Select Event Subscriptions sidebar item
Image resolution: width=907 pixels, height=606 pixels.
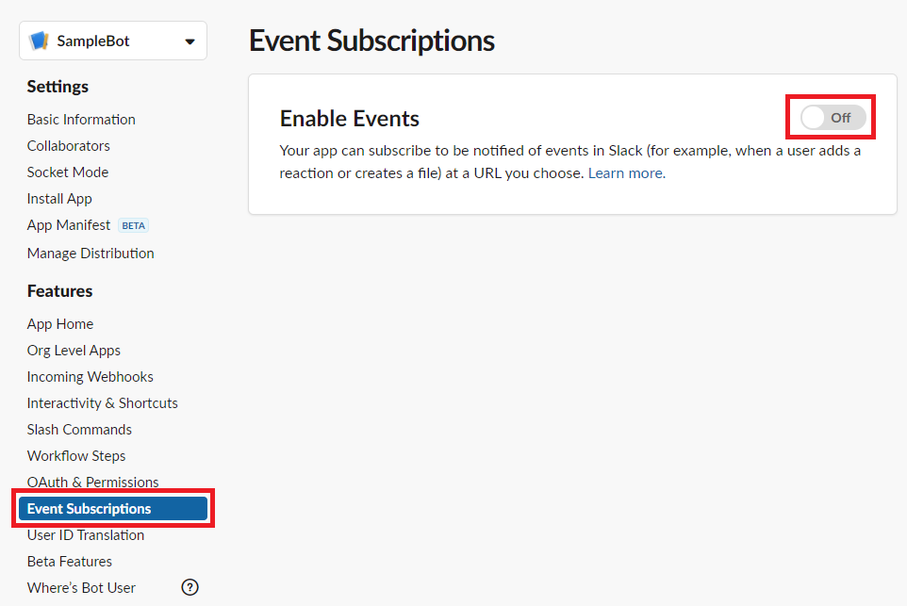[x=113, y=508]
